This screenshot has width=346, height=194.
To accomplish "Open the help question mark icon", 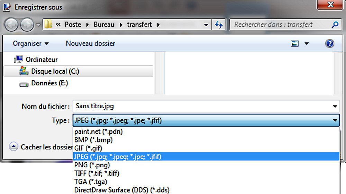I will click(x=329, y=44).
